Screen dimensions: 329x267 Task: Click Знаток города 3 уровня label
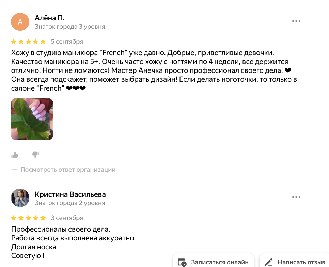pyautogui.click(x=70, y=27)
